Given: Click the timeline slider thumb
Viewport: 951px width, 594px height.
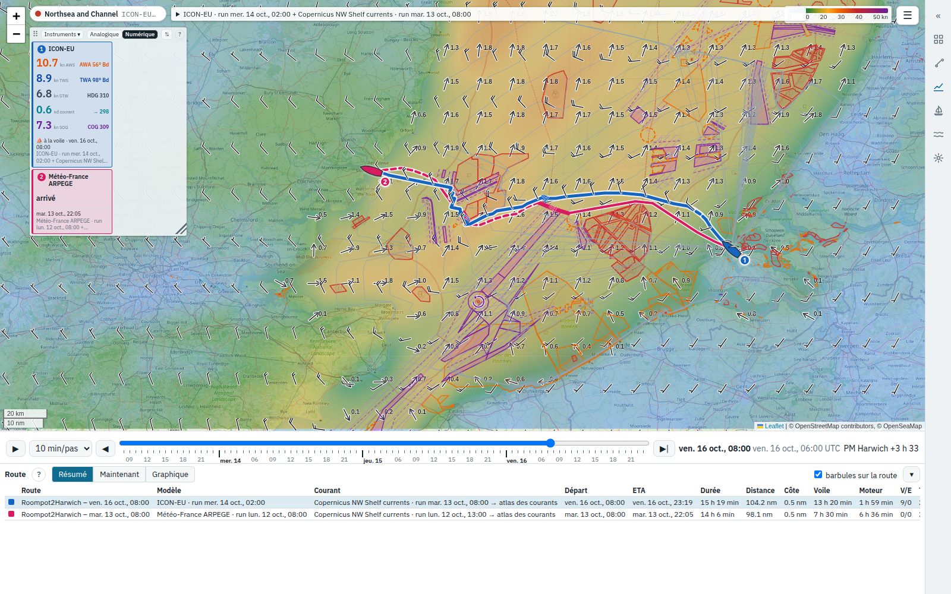Looking at the screenshot, I should coord(550,443).
